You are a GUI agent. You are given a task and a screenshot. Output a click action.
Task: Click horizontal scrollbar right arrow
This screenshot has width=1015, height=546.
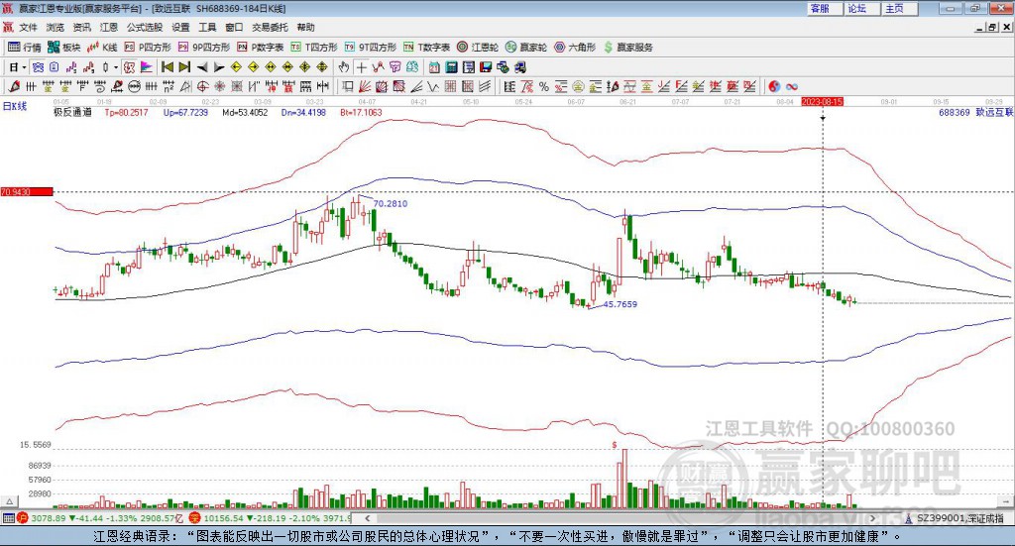(872, 518)
